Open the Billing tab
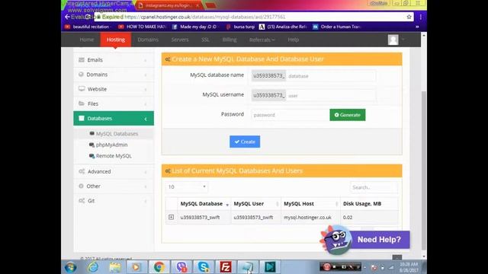Image resolution: width=488 pixels, height=274 pixels. click(x=230, y=40)
